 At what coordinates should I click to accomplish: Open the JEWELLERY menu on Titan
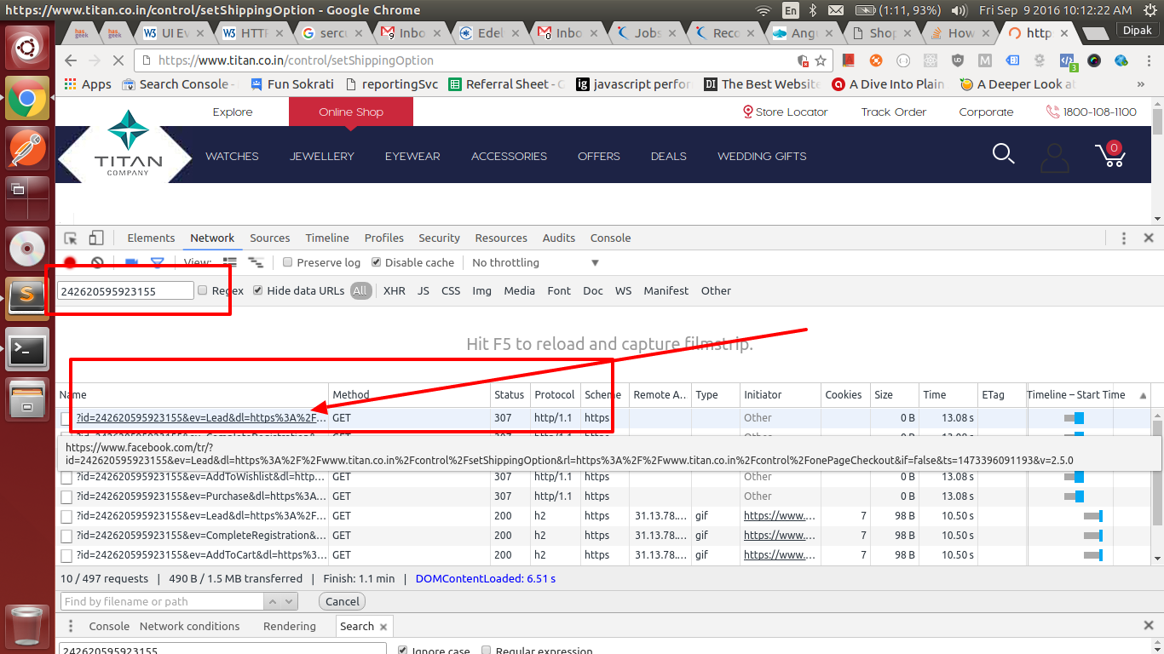click(x=321, y=156)
